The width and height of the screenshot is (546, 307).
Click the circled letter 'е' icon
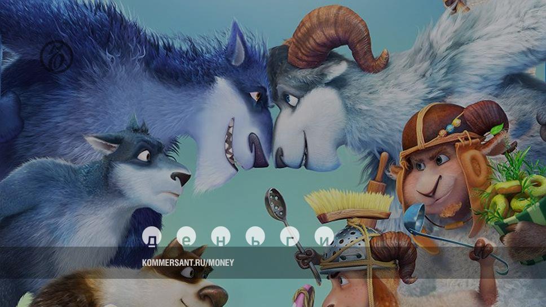pyautogui.click(x=187, y=237)
